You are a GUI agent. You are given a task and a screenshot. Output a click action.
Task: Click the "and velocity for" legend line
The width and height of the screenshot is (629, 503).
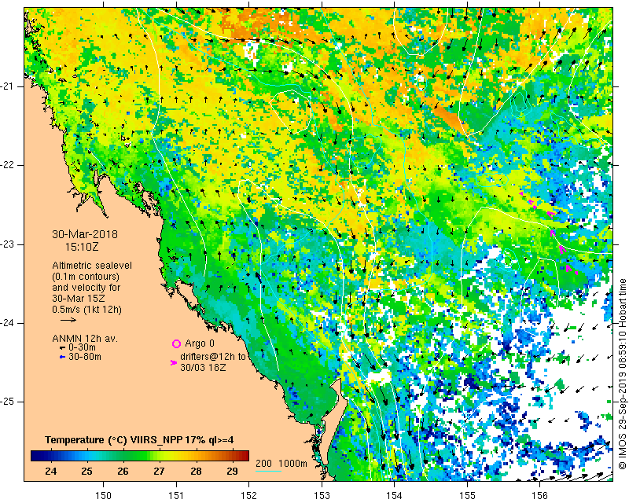(x=86, y=288)
